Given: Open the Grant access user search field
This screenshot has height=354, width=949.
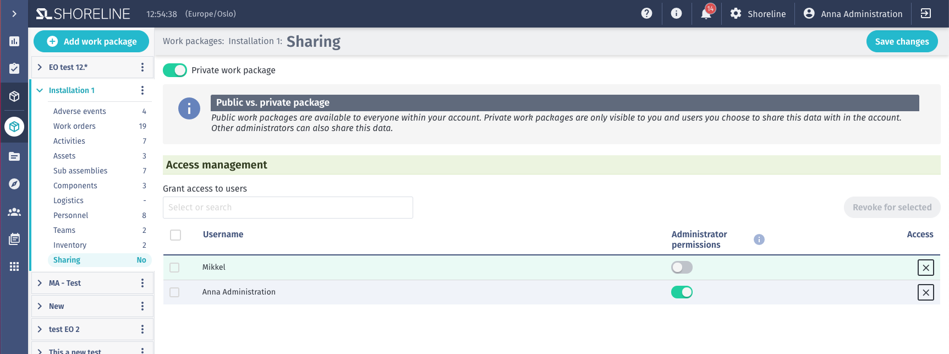Looking at the screenshot, I should (x=288, y=208).
